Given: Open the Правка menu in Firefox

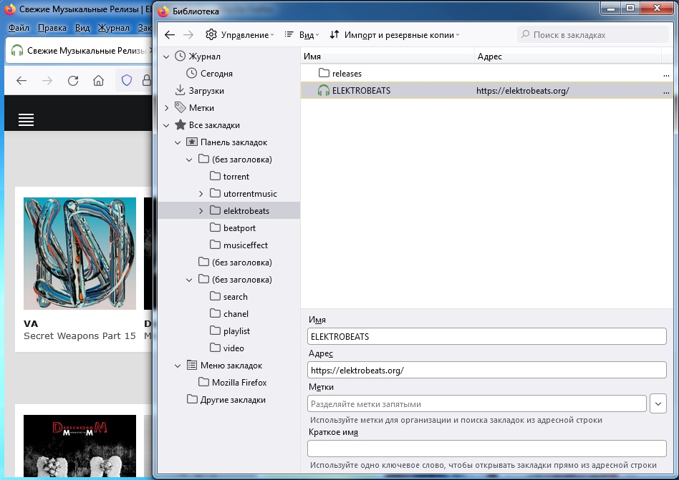Looking at the screenshot, I should pos(52,28).
